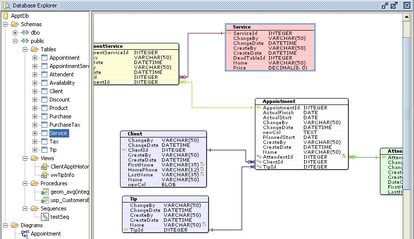This screenshot has width=414, height=239.
Task: Select the Service table in tree
Action: pos(58,133)
